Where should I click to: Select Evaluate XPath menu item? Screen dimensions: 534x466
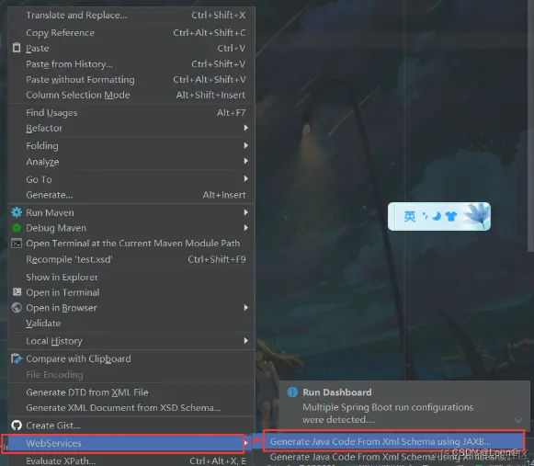pos(131,460)
